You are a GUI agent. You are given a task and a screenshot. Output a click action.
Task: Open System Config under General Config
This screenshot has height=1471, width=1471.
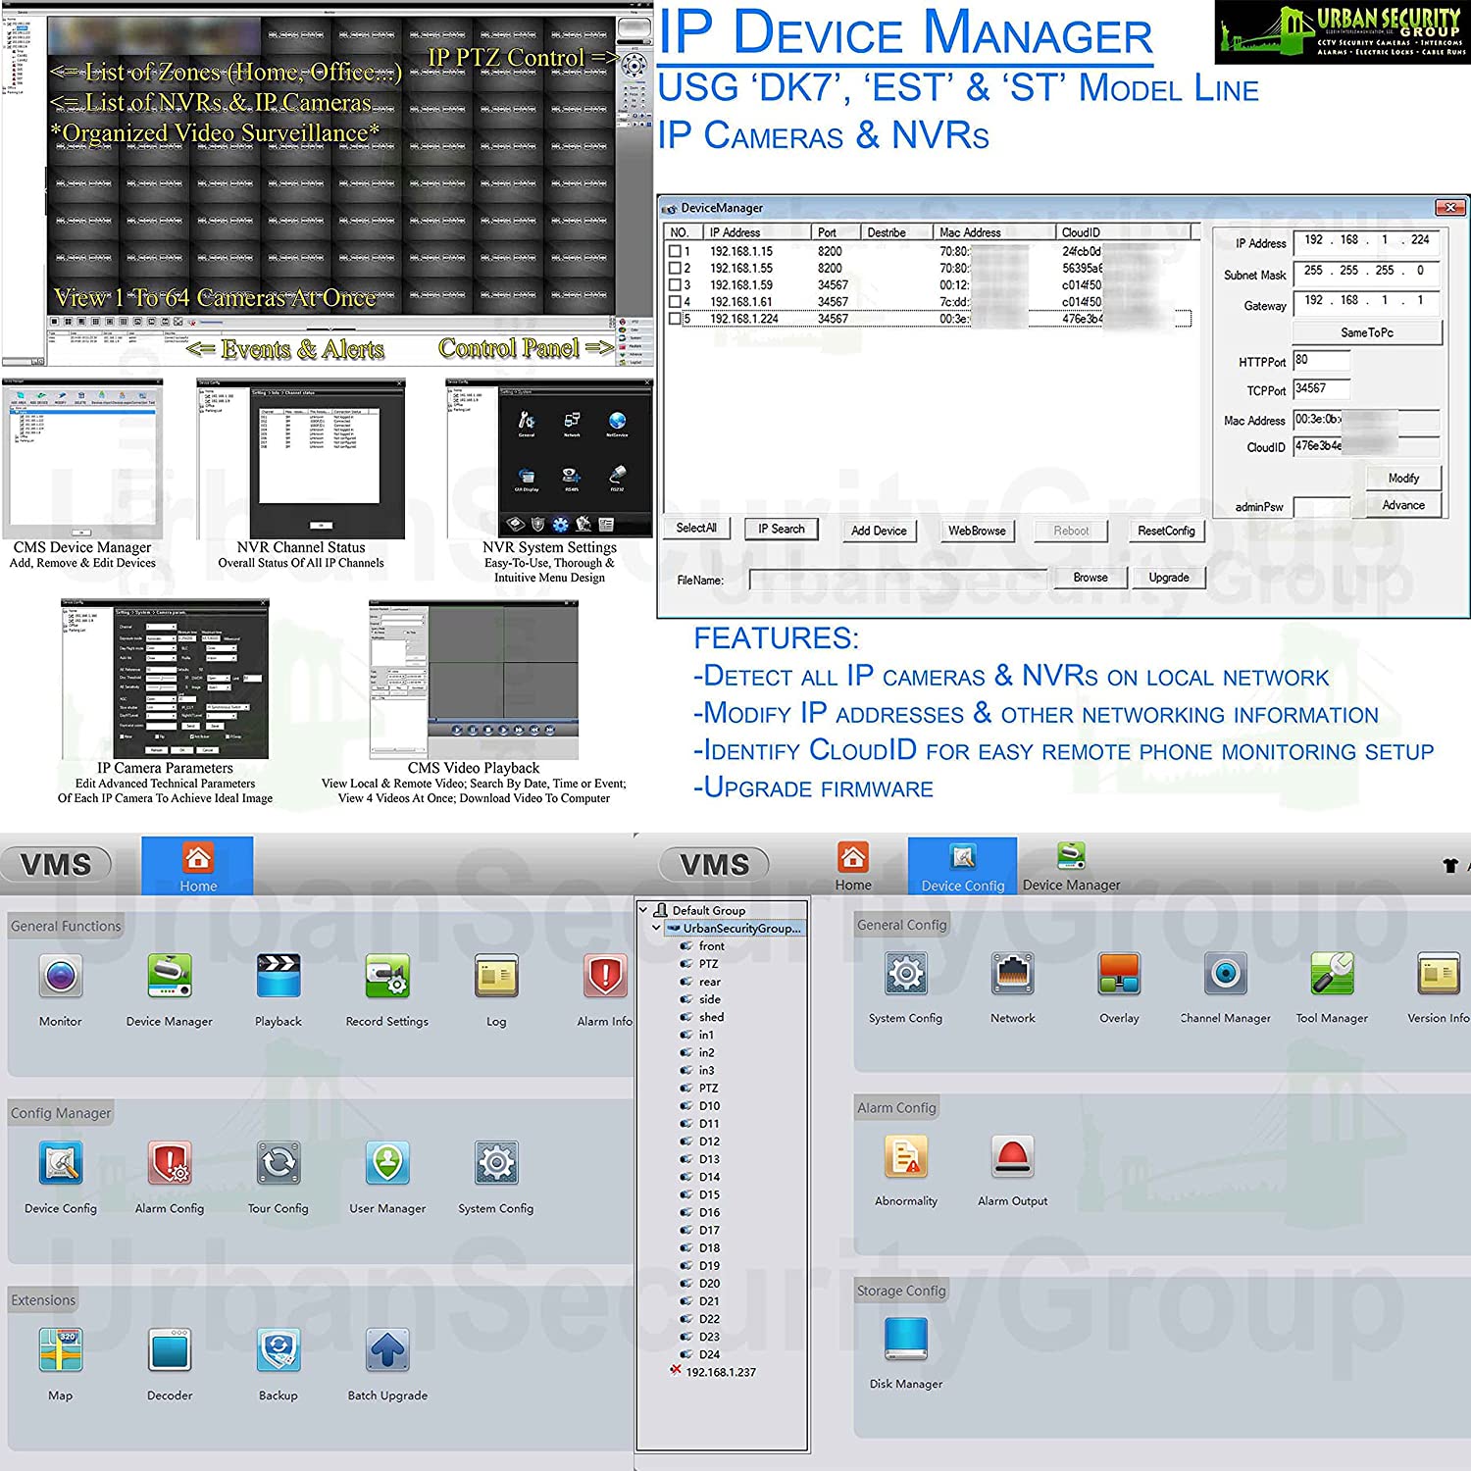(x=906, y=974)
